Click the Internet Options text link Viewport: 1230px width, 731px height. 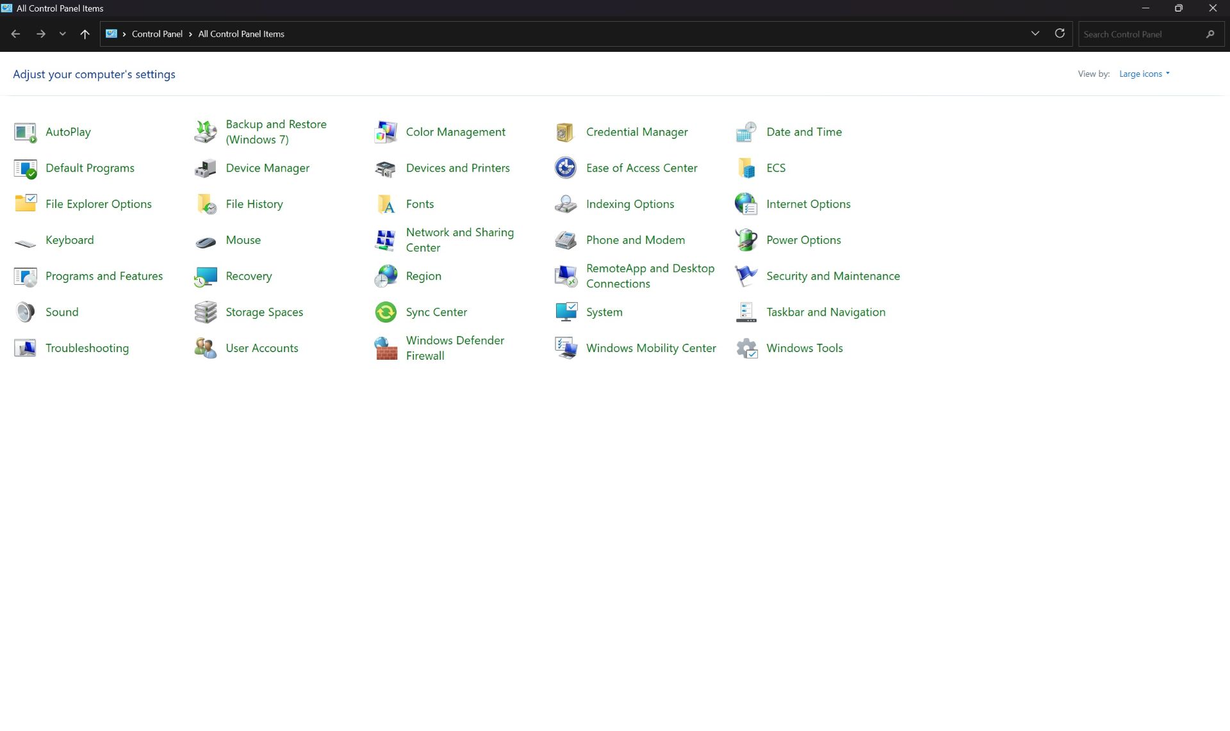click(808, 204)
